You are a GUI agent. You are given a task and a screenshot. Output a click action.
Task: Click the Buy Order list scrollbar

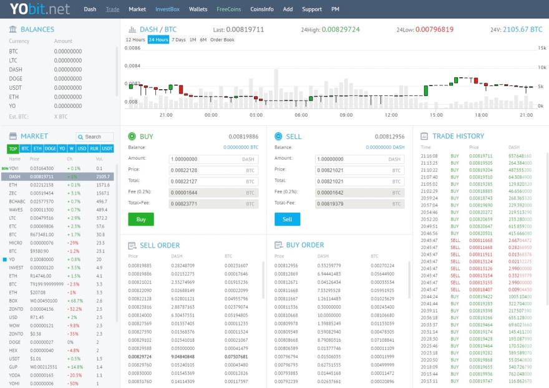[x=409, y=280]
